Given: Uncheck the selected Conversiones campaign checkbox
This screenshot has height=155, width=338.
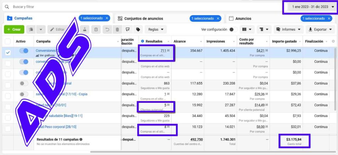Looking at the screenshot, I should tap(8, 53).
